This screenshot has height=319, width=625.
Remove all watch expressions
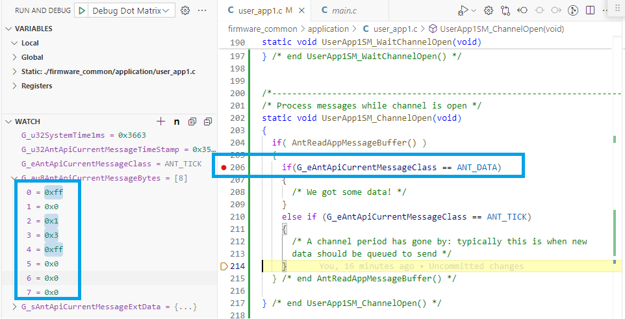(192, 121)
